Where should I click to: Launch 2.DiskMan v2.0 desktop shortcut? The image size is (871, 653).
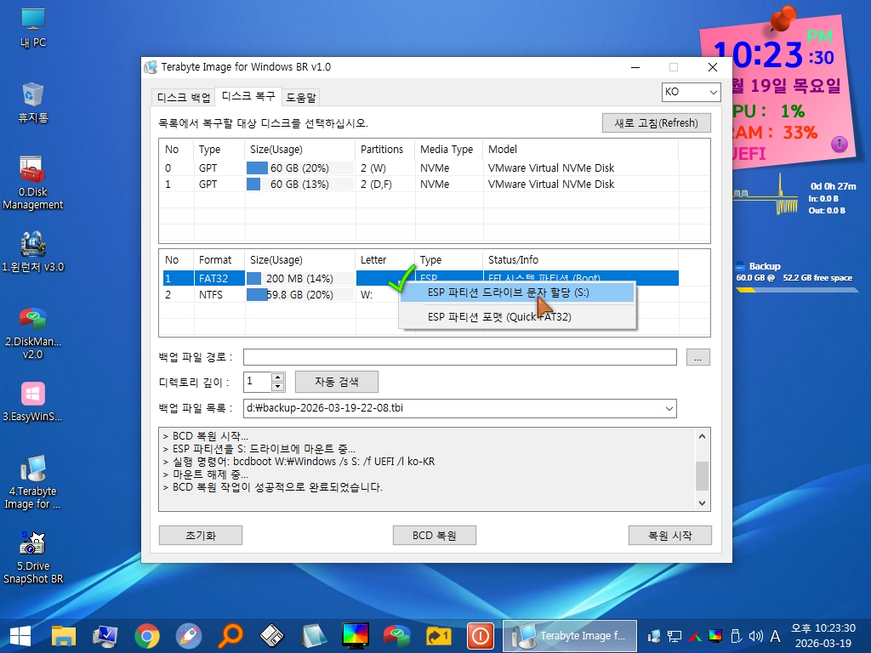pos(33,333)
